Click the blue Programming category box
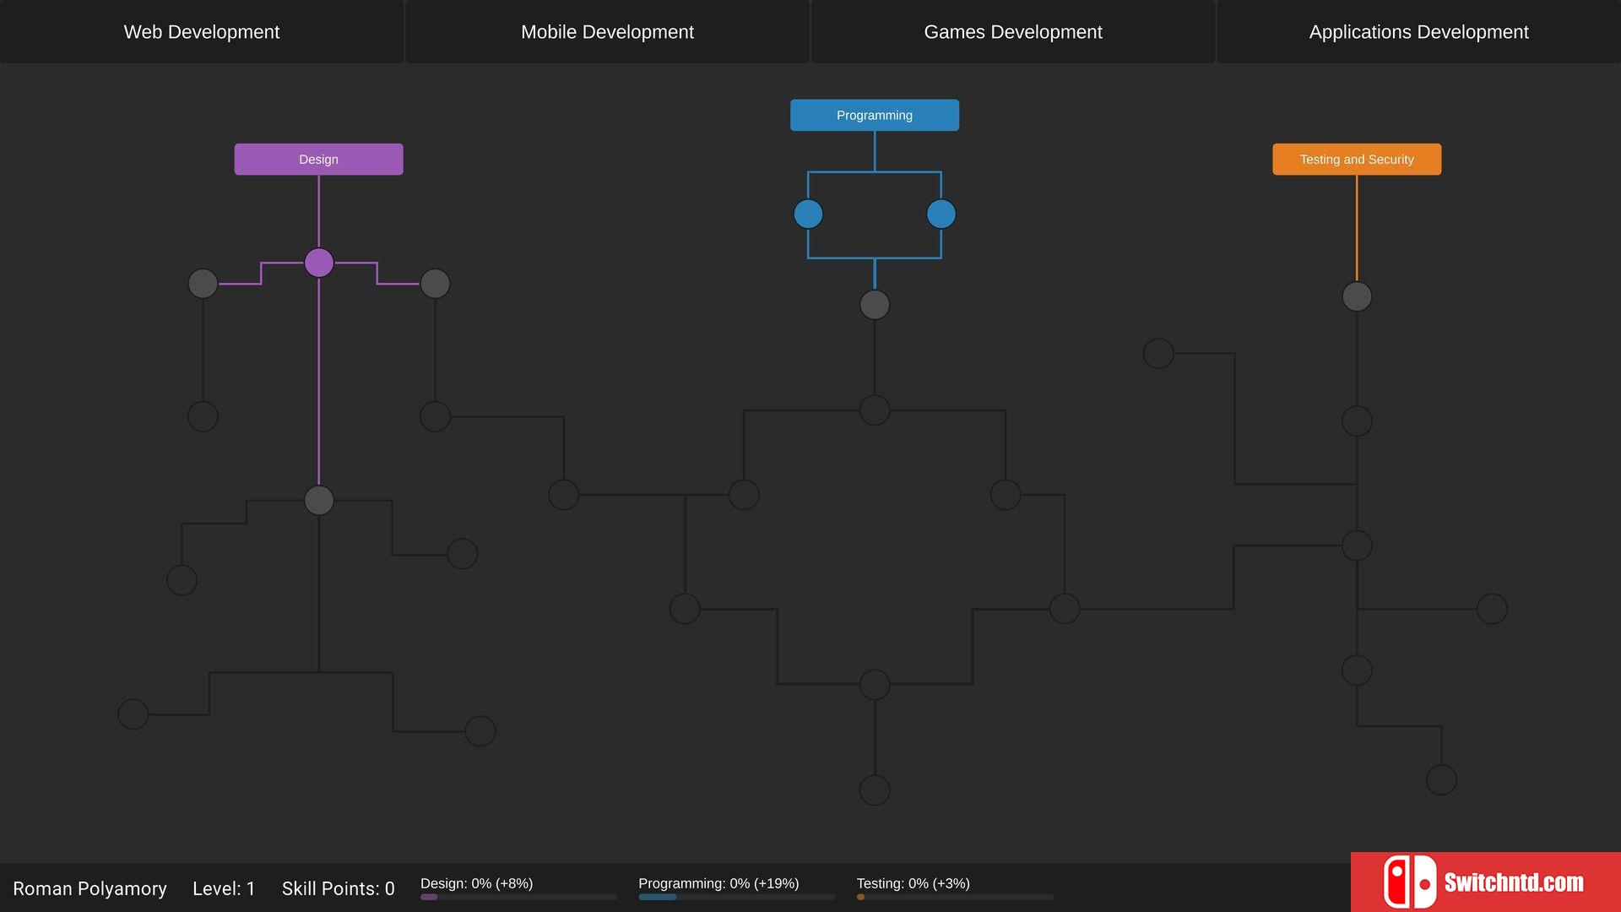The height and width of the screenshot is (912, 1621). click(875, 116)
